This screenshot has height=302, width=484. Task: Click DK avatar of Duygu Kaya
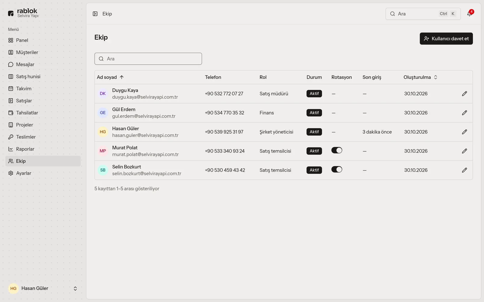[103, 94]
